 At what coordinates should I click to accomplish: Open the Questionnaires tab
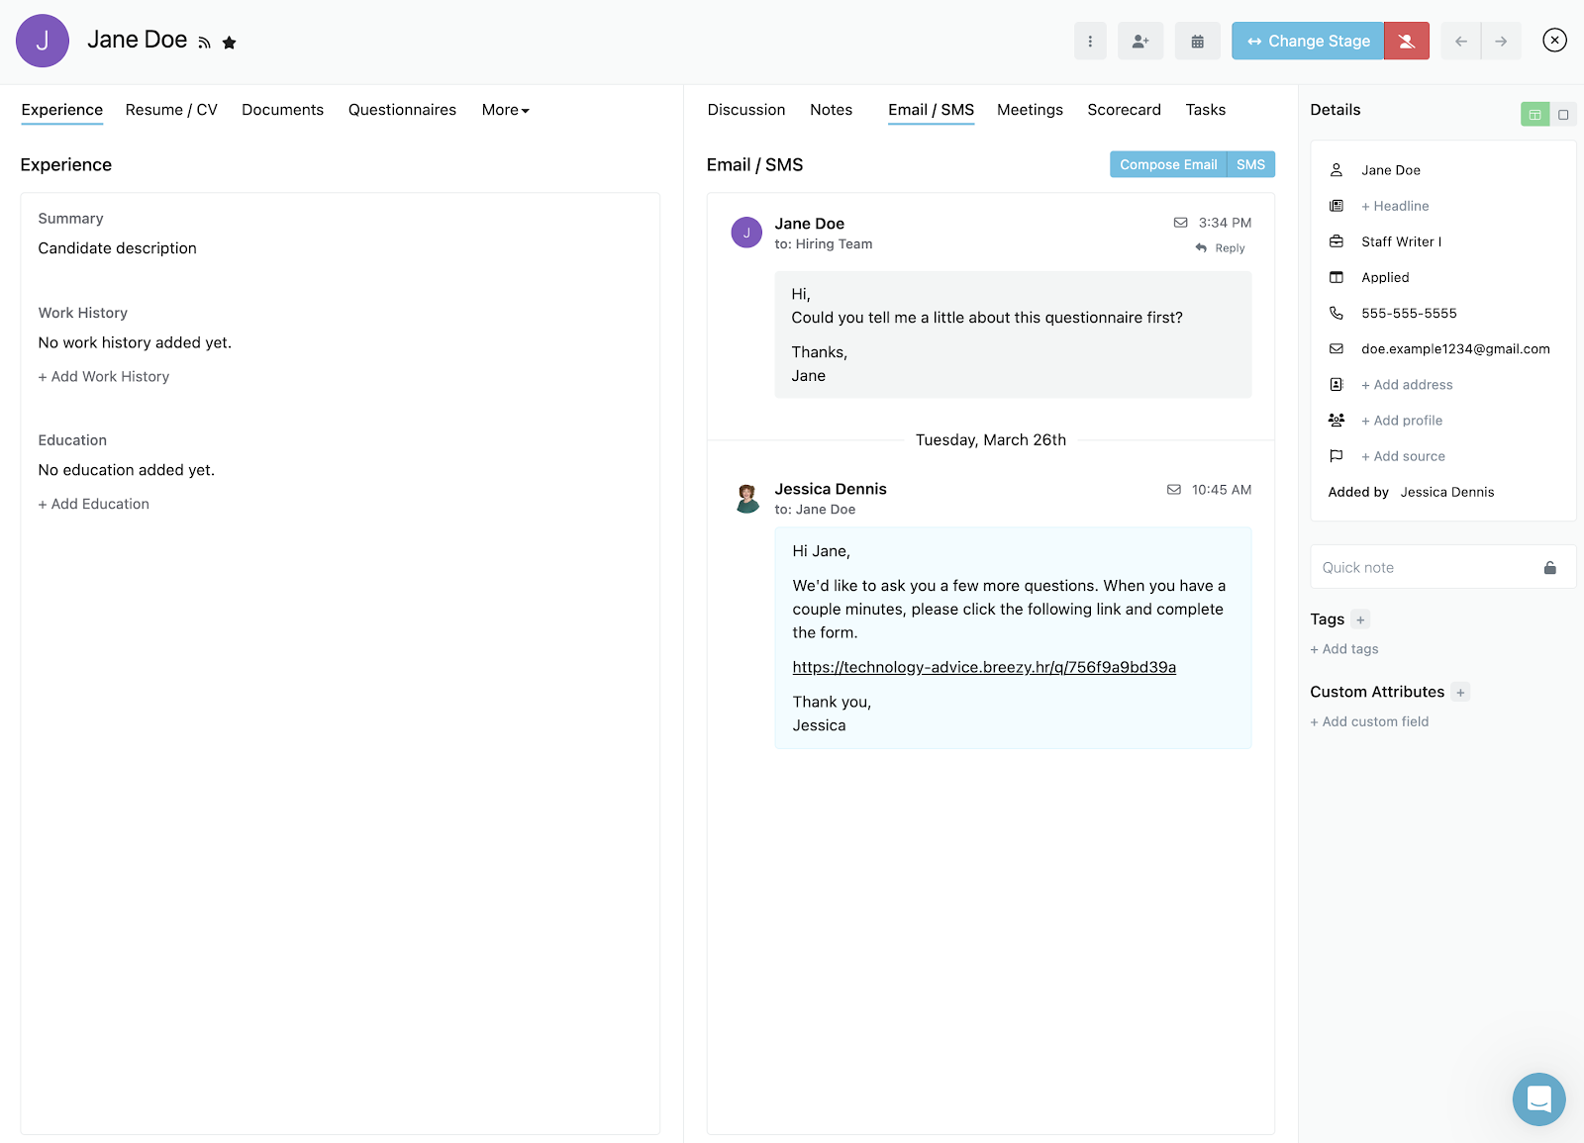pos(402,110)
